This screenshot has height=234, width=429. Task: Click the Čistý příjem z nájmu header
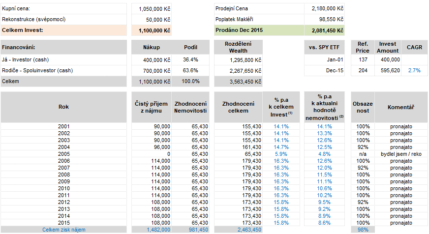(152, 107)
